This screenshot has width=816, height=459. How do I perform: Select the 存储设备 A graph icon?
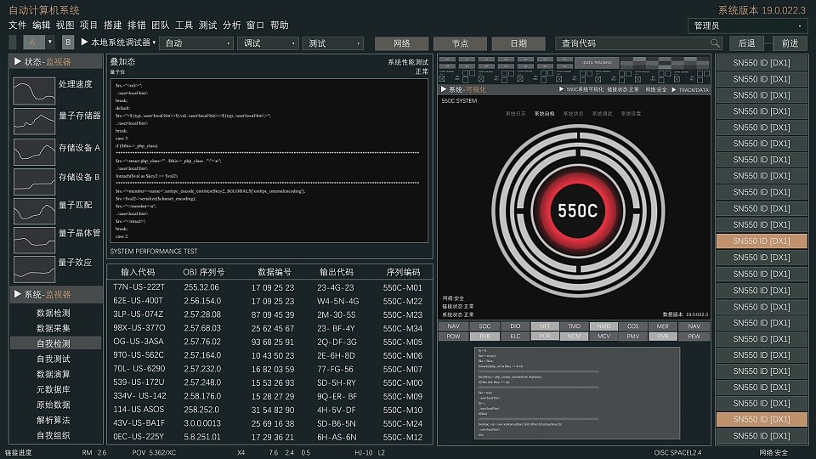[34, 152]
